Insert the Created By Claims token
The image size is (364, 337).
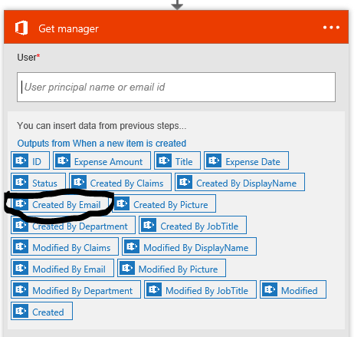click(x=120, y=182)
